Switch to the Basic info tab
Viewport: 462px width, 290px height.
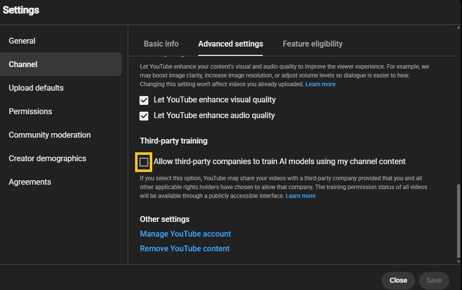coord(161,44)
